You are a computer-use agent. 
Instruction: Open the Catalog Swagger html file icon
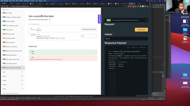point(185,38)
